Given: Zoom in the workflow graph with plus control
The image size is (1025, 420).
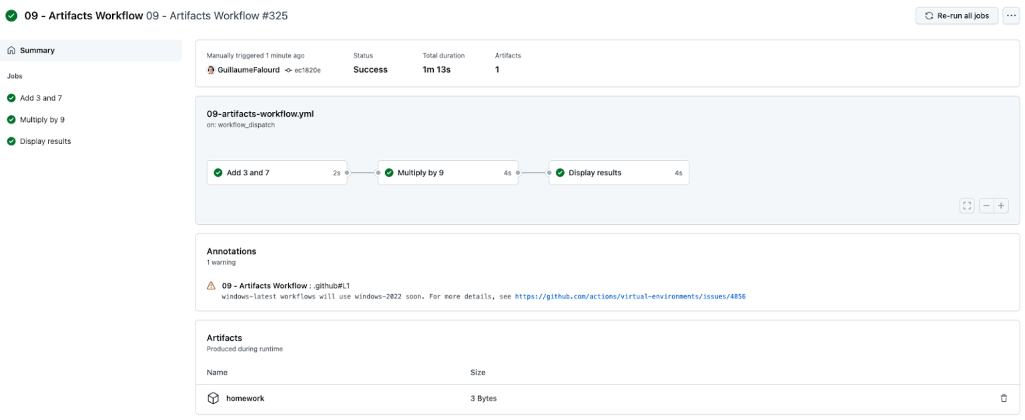Looking at the screenshot, I should (1002, 205).
